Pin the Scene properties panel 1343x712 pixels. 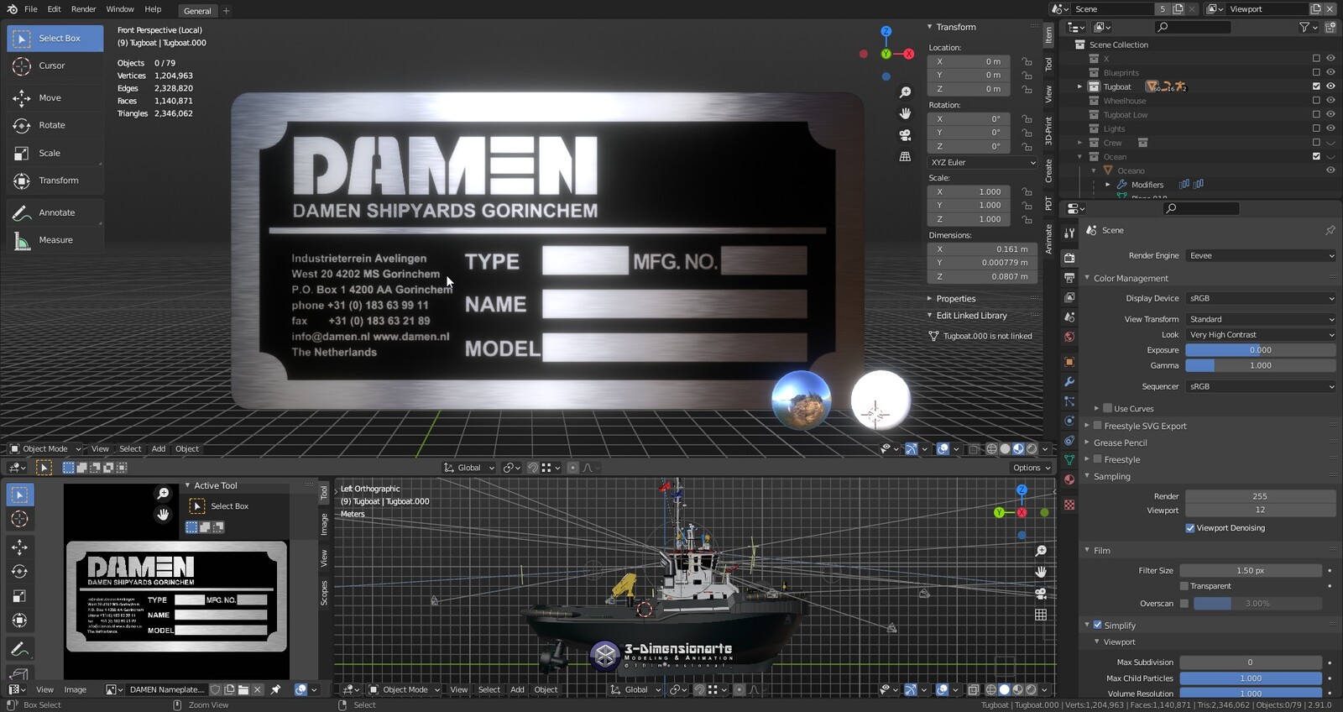pyautogui.click(x=1330, y=230)
